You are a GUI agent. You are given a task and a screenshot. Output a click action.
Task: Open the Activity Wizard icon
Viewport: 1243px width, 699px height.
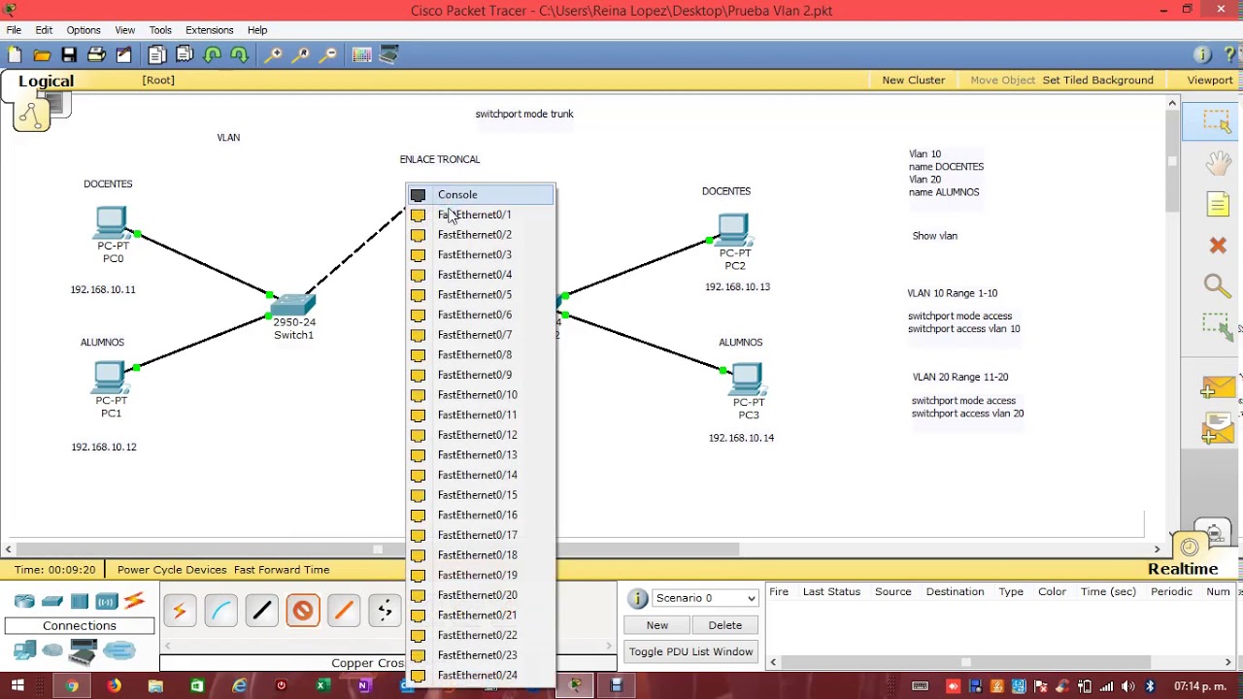(124, 55)
